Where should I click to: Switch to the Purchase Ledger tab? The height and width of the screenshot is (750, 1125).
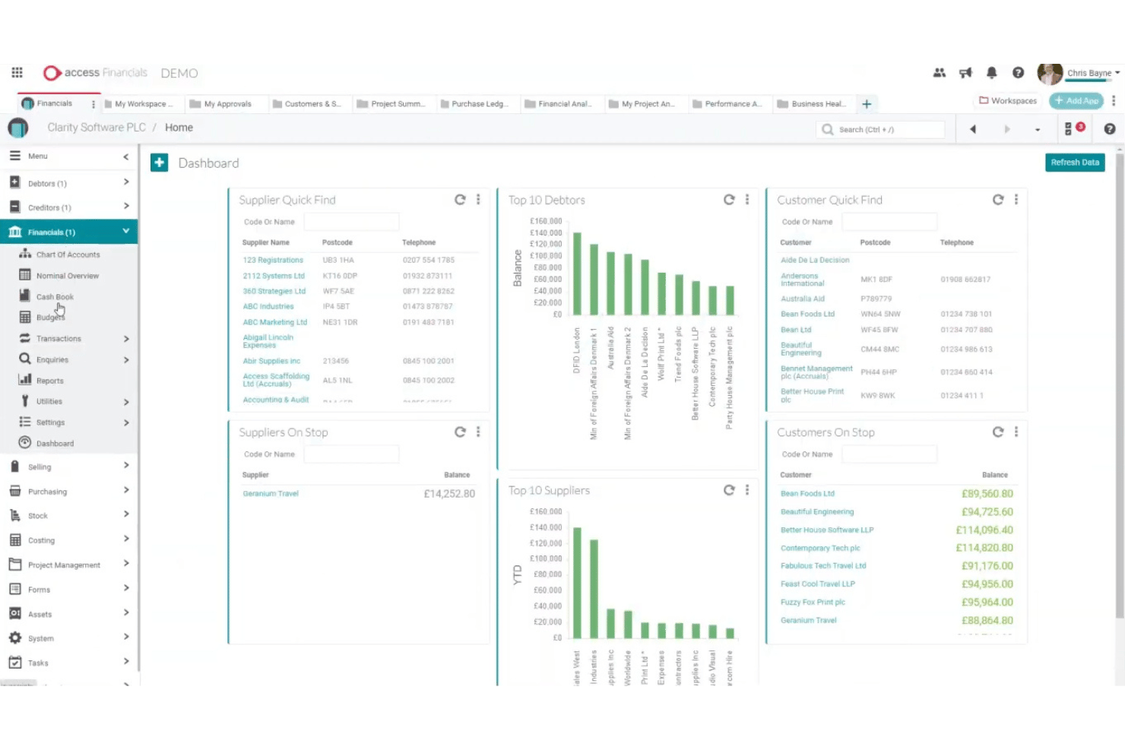(x=474, y=104)
